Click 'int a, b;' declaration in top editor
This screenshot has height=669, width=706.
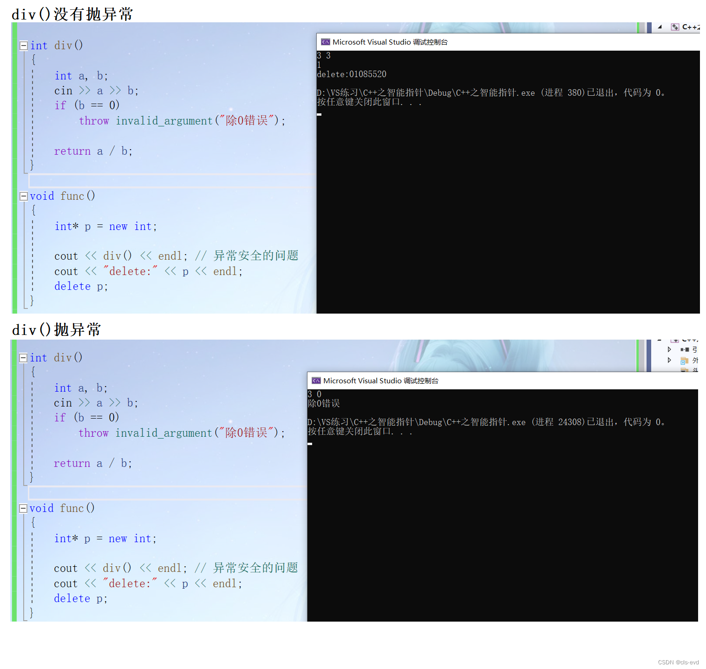tap(81, 76)
